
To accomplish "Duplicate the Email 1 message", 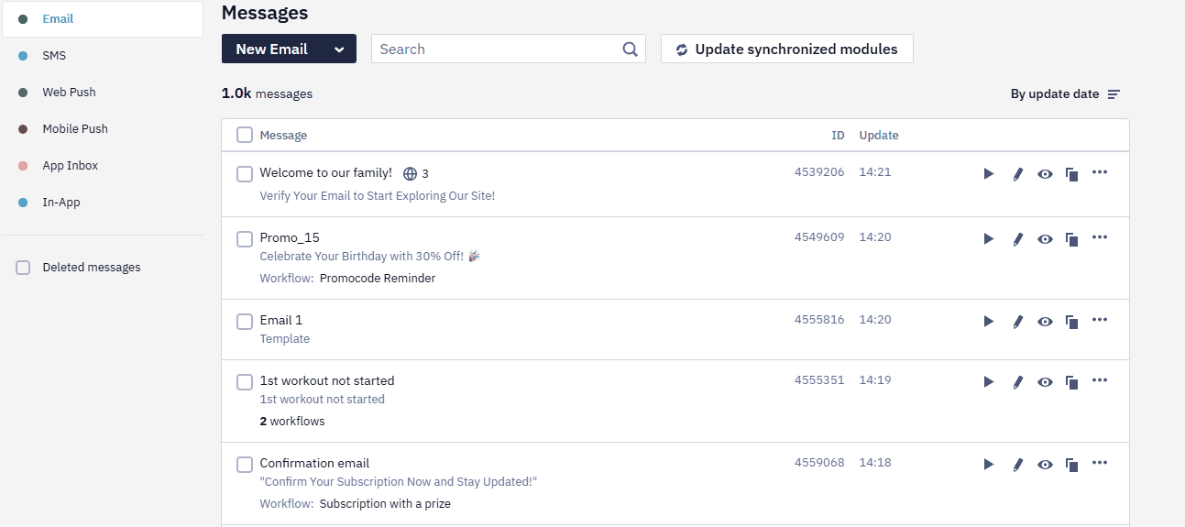I will [1071, 322].
